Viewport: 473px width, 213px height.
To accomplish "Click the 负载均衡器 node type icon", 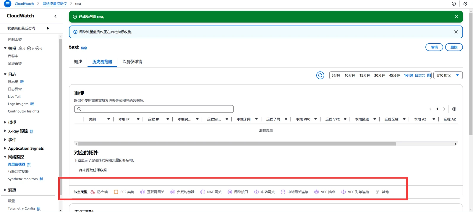I will tap(173, 192).
